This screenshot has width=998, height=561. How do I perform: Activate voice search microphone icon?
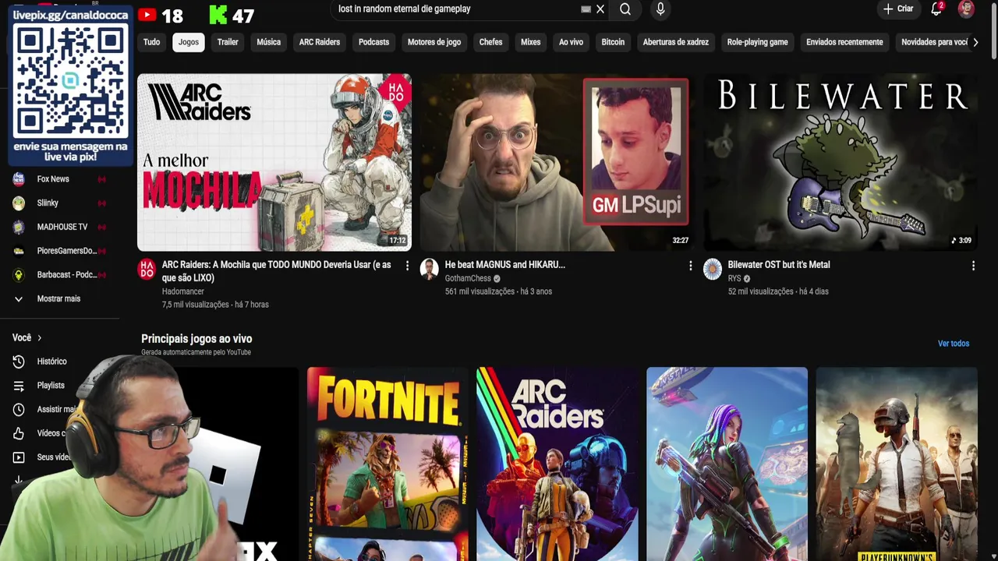[660, 9]
